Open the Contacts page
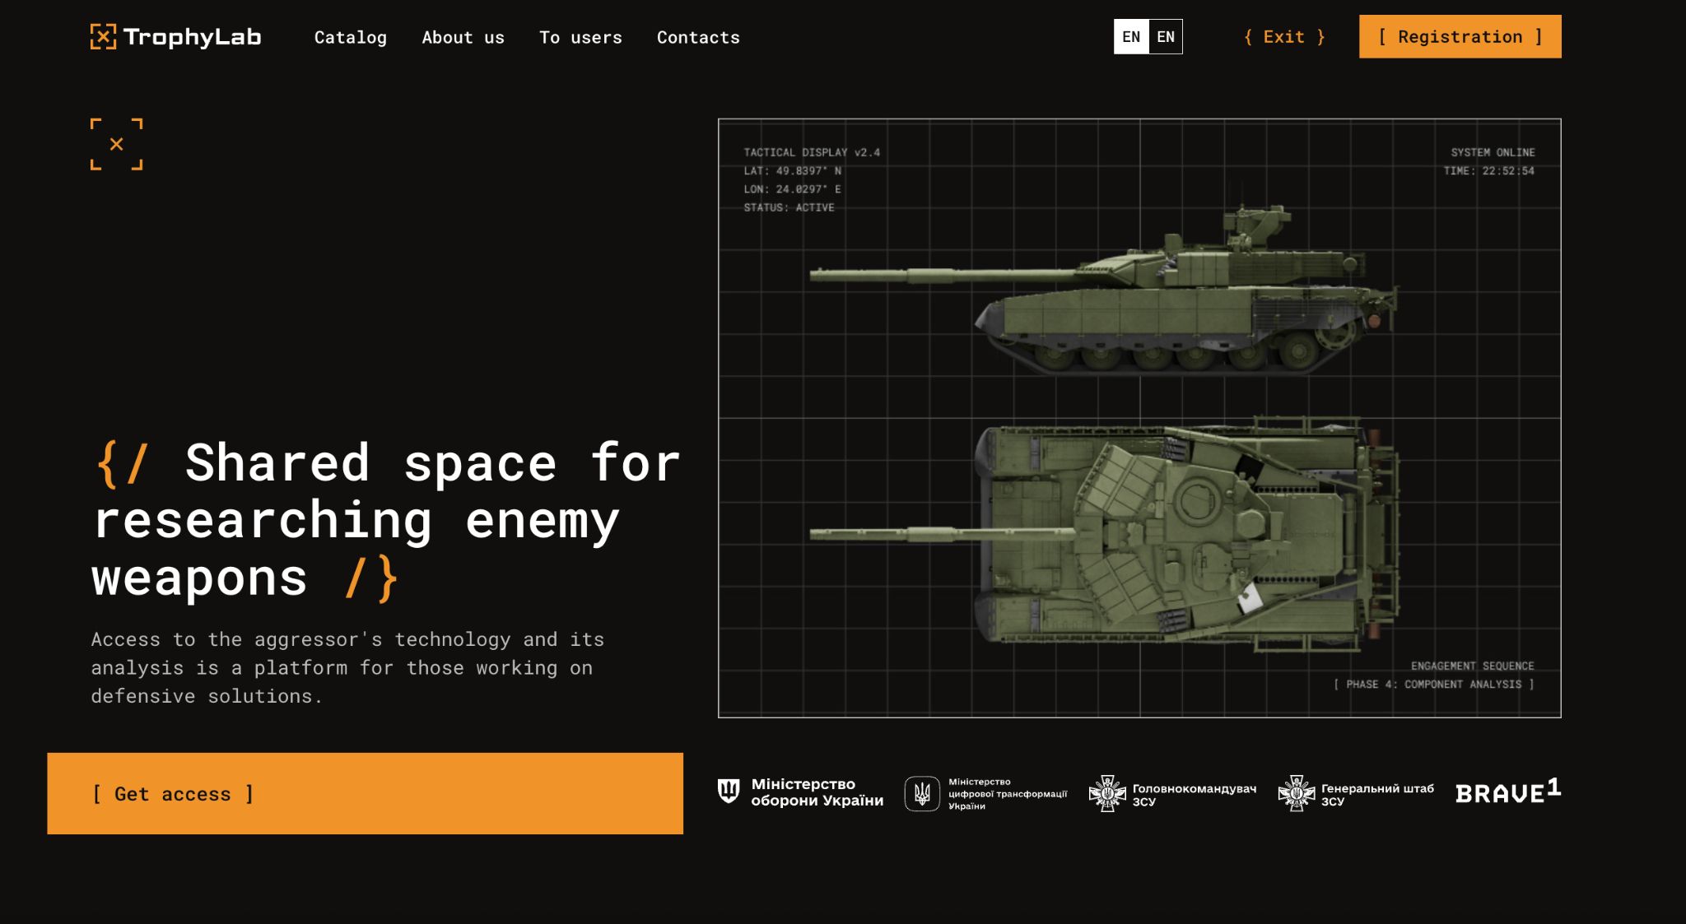This screenshot has width=1686, height=924. coord(698,37)
